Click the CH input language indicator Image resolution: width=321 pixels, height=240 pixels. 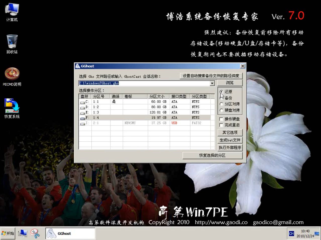291,233
